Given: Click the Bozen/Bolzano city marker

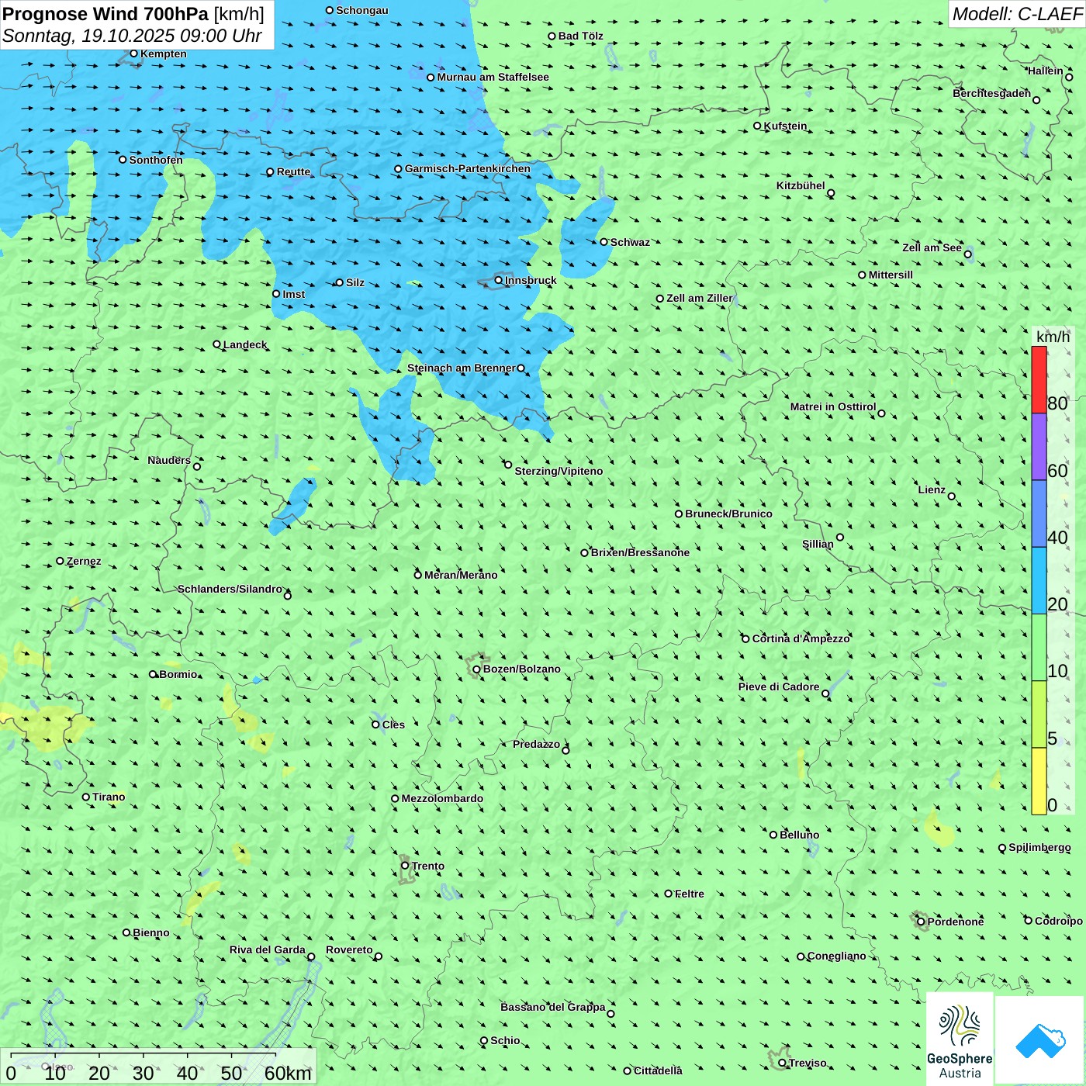Looking at the screenshot, I should click(477, 669).
